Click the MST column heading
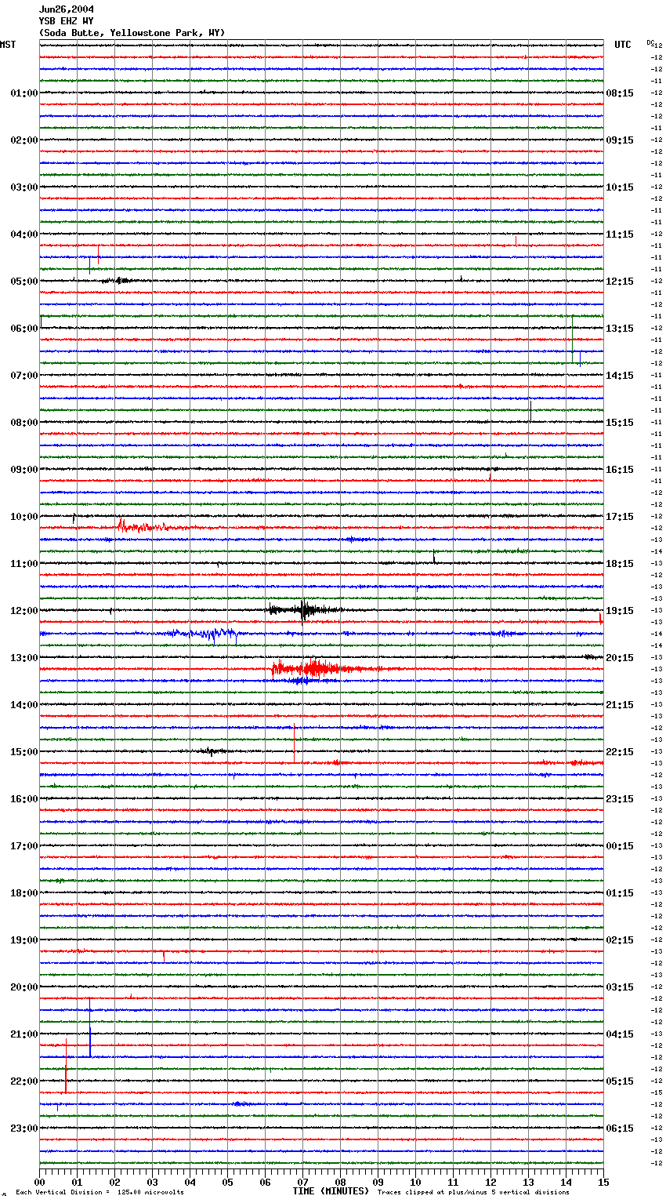 8,45
